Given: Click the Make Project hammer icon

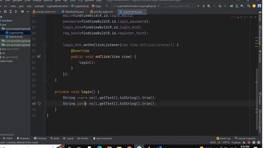Looking at the screenshot, I should click(x=107, y=6).
